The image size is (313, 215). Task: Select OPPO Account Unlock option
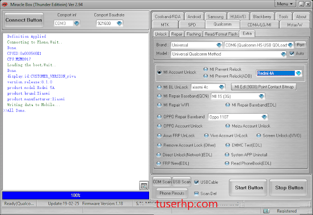point(159,126)
